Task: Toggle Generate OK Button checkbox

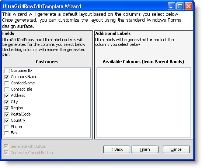Action: click(x=6, y=146)
